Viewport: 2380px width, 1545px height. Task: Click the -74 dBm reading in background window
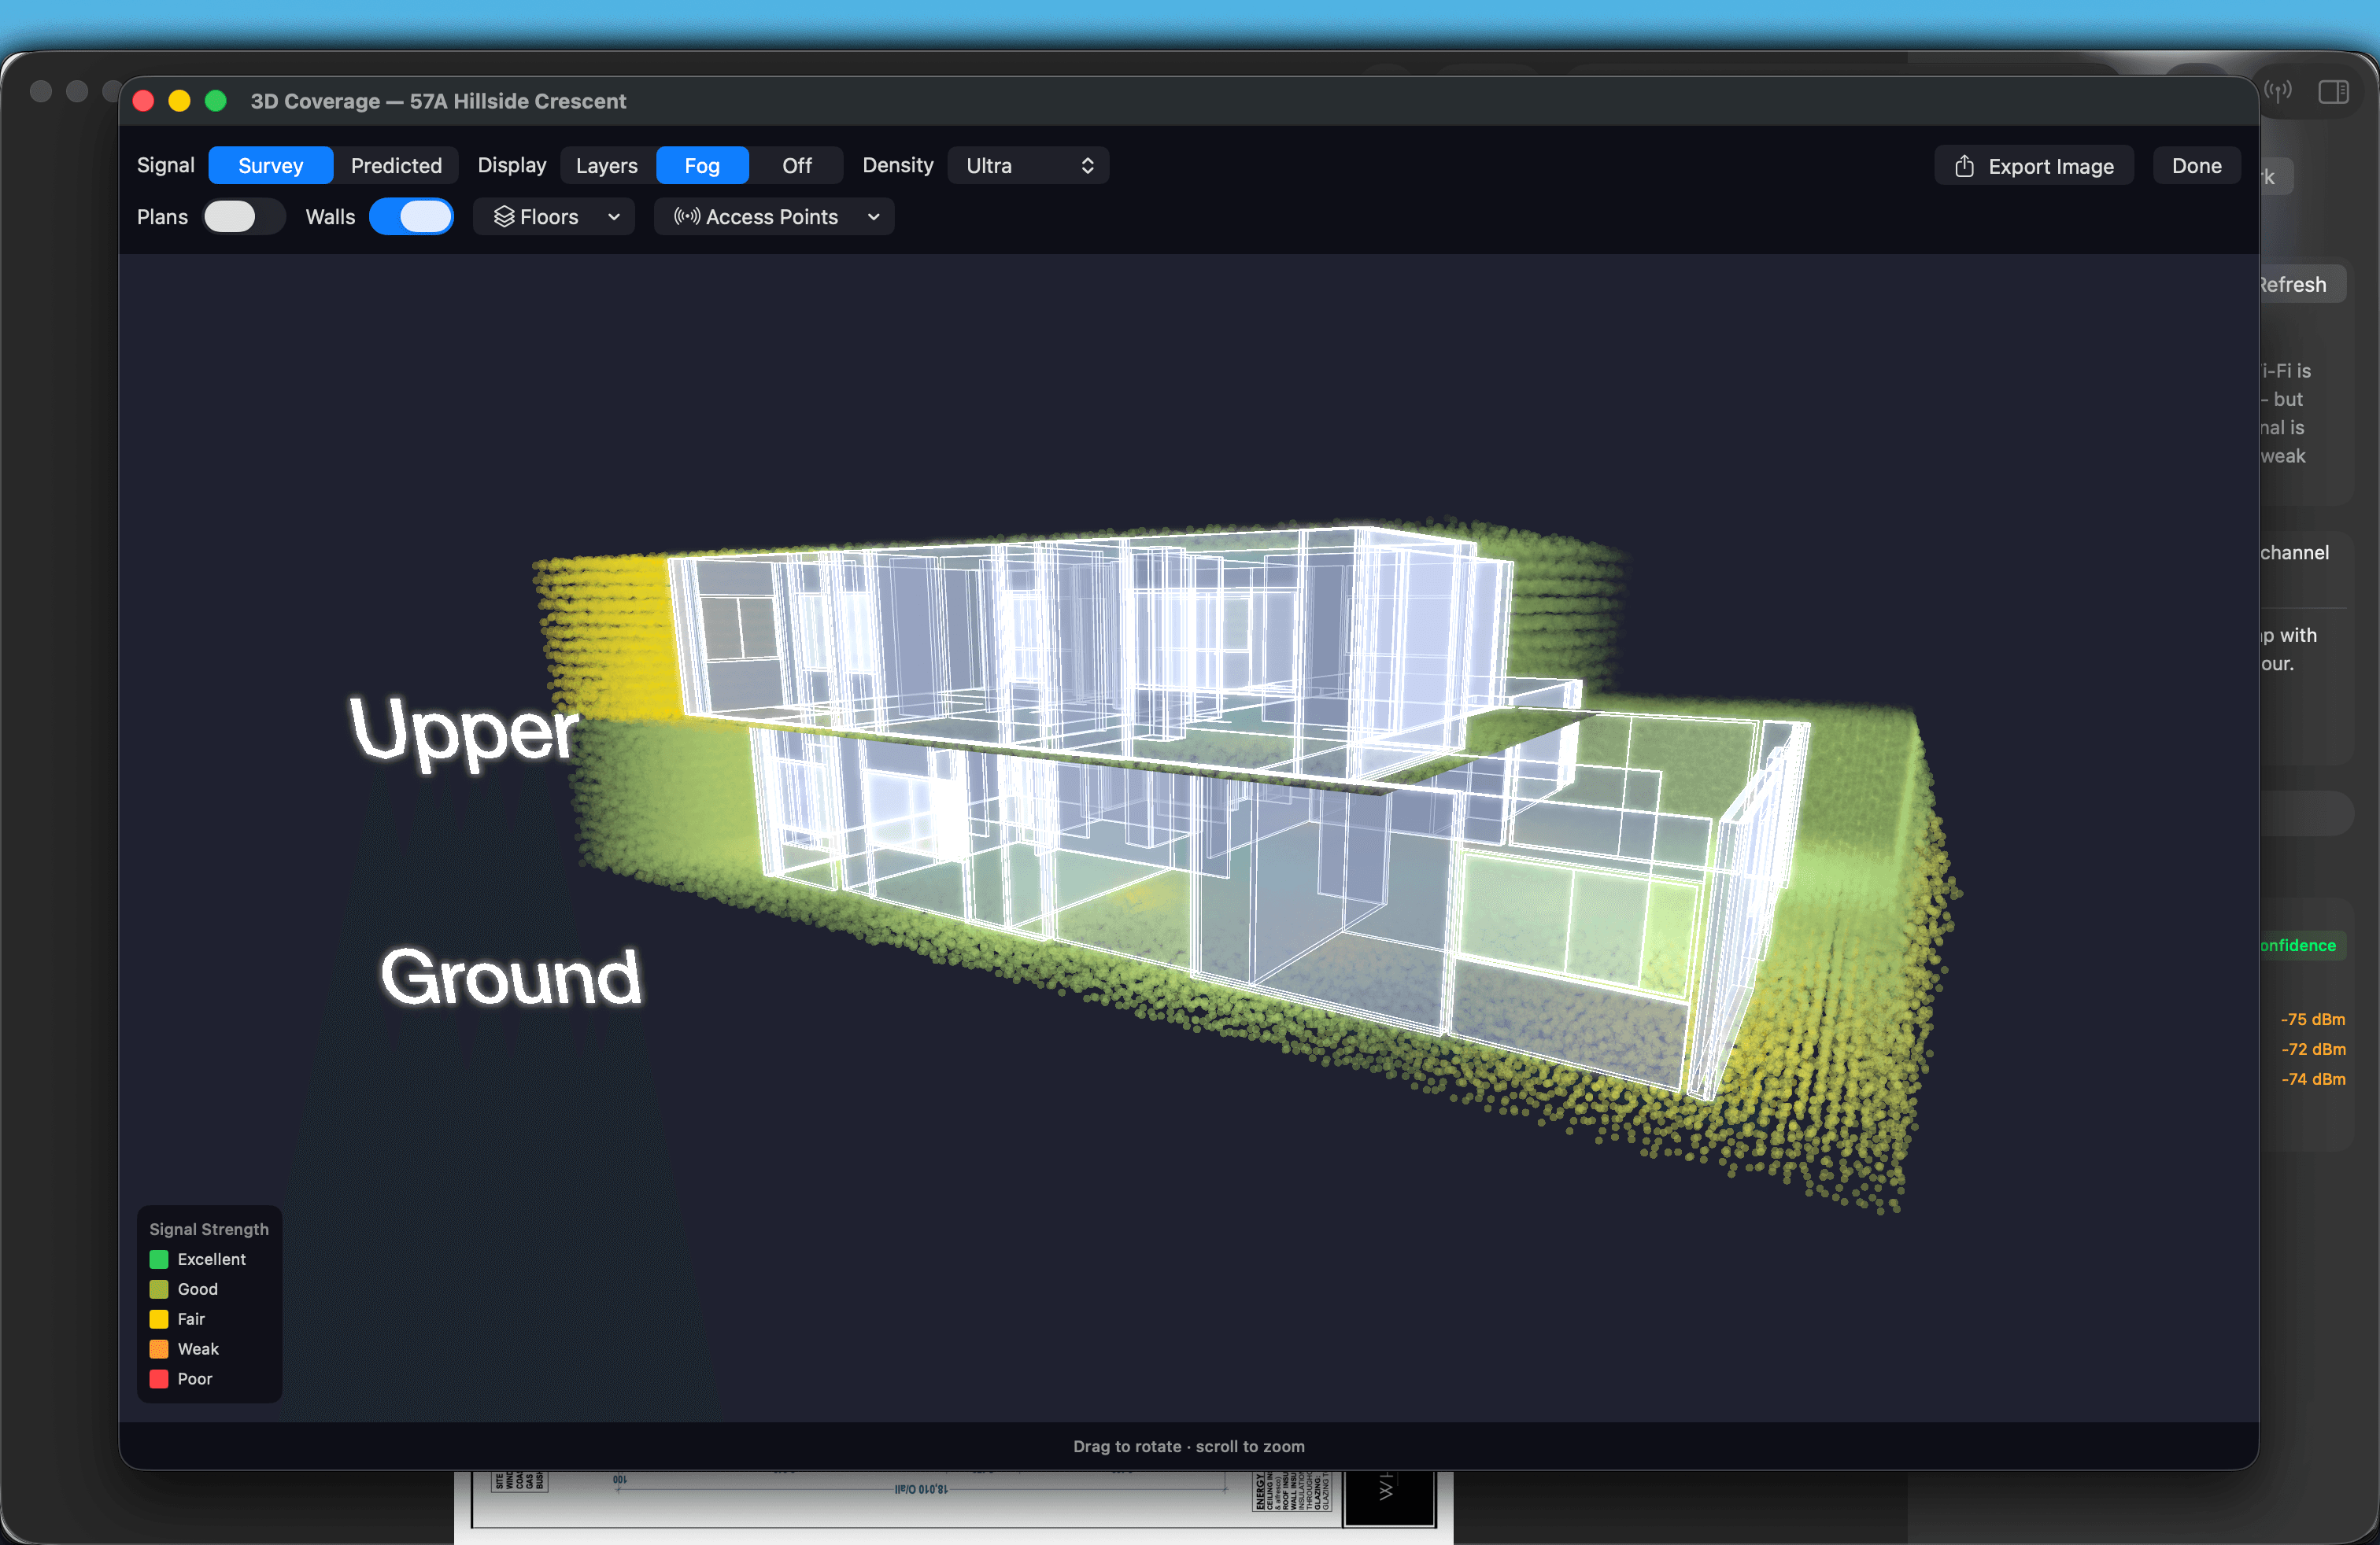2312,1079
